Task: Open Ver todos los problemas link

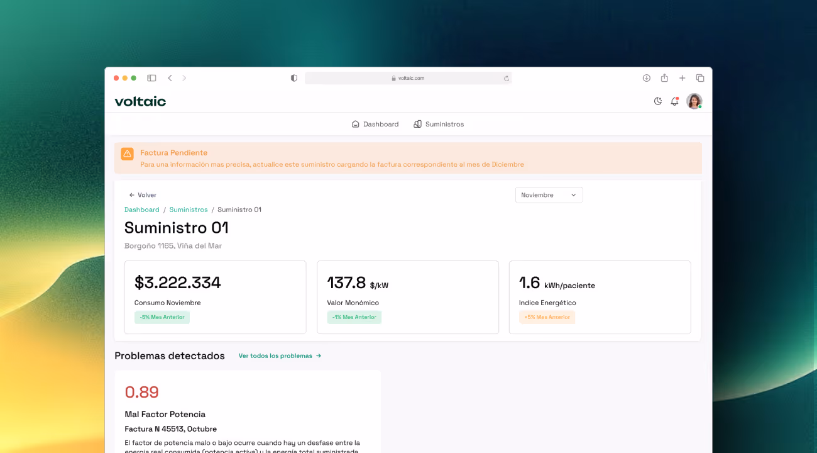Action: coord(280,355)
